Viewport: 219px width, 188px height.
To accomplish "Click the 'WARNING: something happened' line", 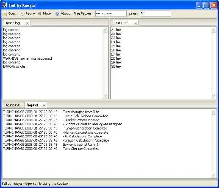I will [x=27, y=58].
